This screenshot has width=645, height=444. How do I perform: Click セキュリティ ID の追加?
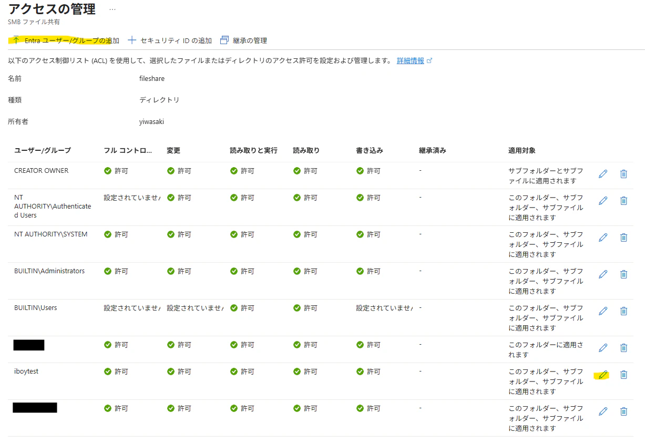pyautogui.click(x=170, y=40)
